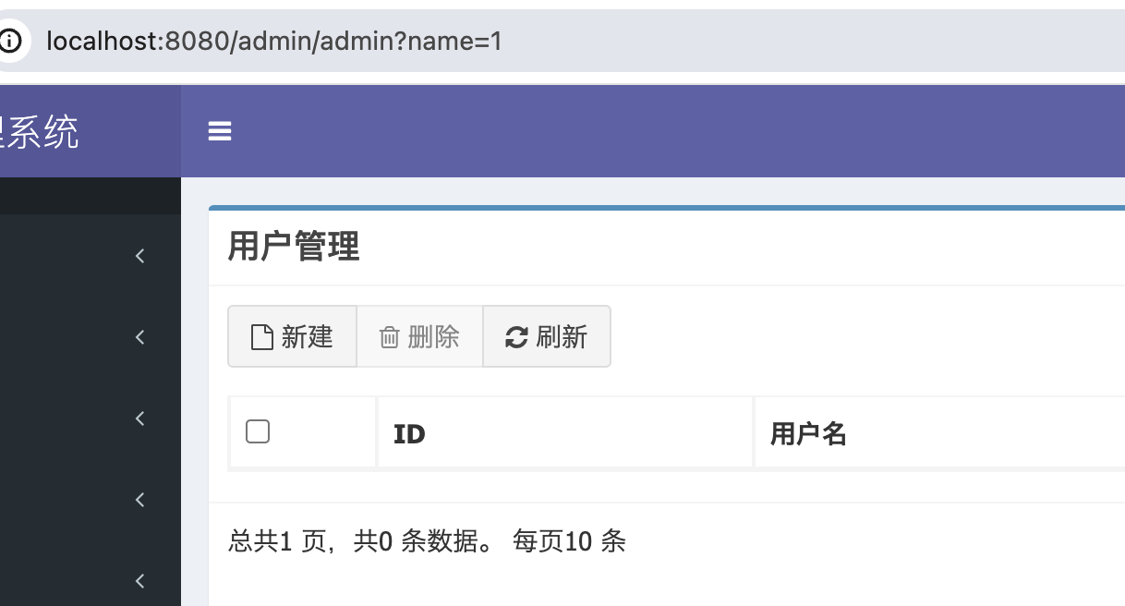This screenshot has width=1125, height=606.
Task: Focus the address bar URL localhost:8080/admin/admin
Action: (x=273, y=41)
